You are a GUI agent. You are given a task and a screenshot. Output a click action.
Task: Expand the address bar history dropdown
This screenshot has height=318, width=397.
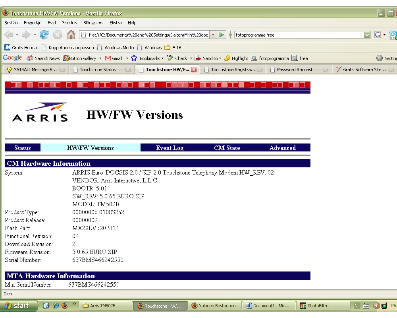pos(213,35)
